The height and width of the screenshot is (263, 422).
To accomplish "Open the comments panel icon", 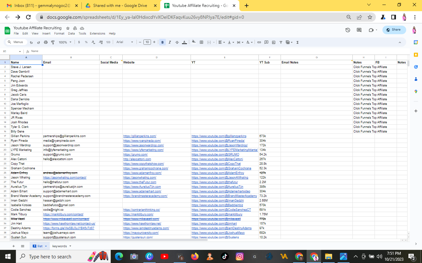I will (x=359, y=30).
